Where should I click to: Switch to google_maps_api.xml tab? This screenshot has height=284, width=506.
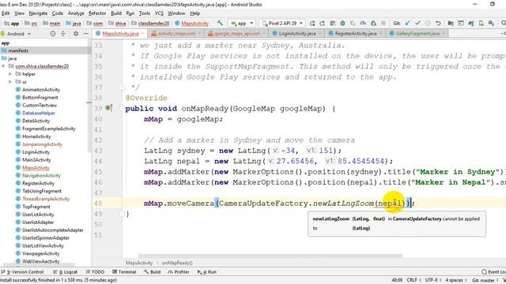[237, 33]
